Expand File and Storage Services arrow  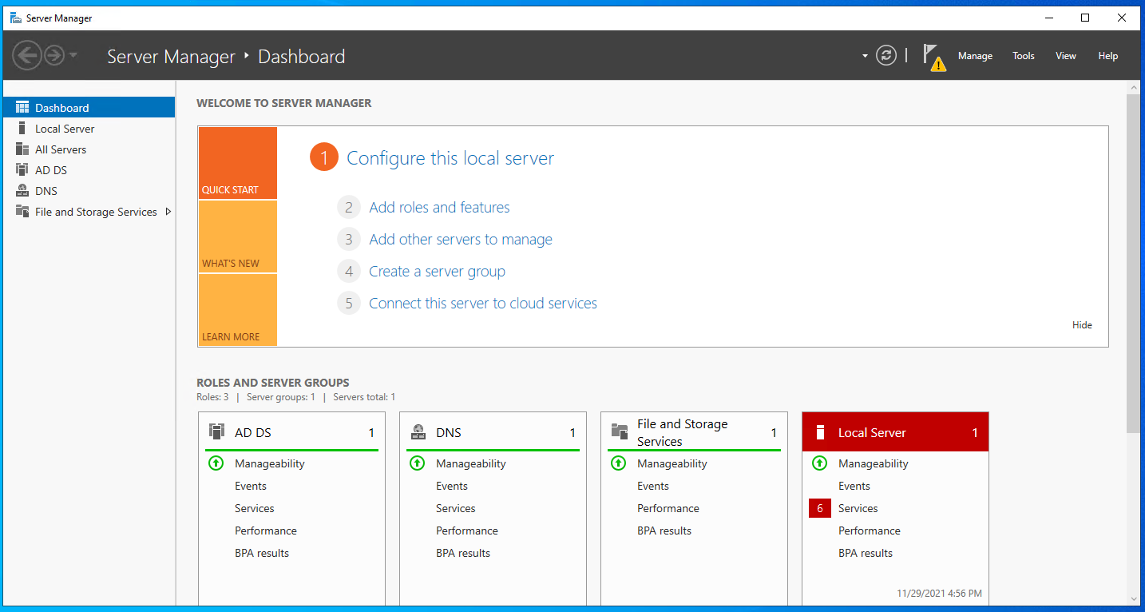[168, 212]
